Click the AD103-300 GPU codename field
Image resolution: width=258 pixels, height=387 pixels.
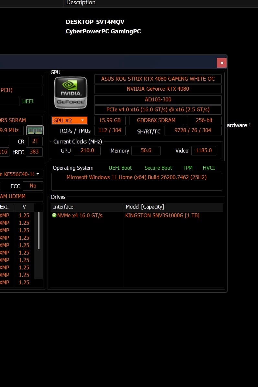pyautogui.click(x=158, y=100)
